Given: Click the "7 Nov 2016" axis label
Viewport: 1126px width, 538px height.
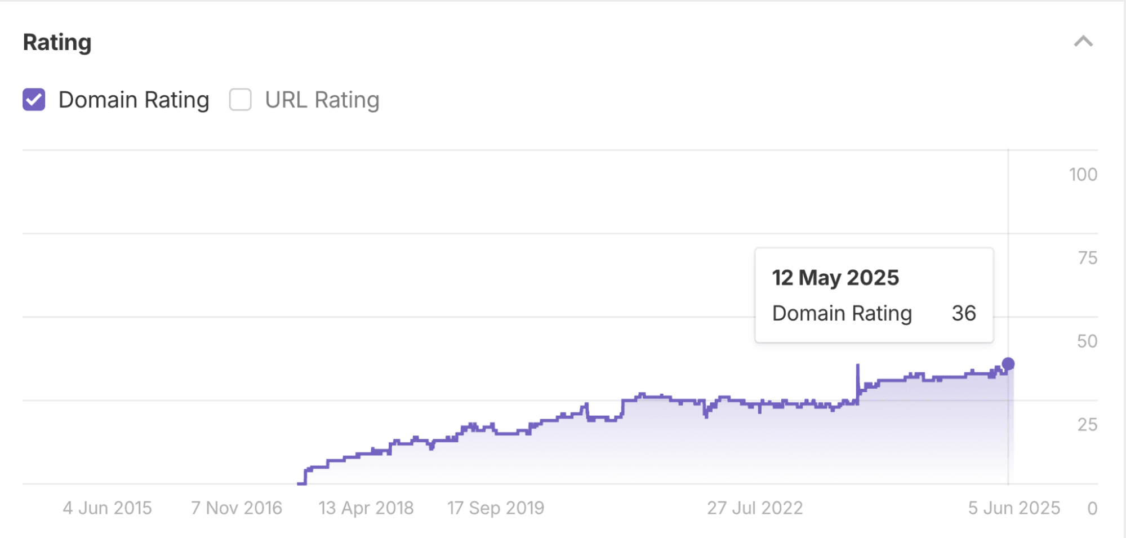Looking at the screenshot, I should (x=237, y=508).
